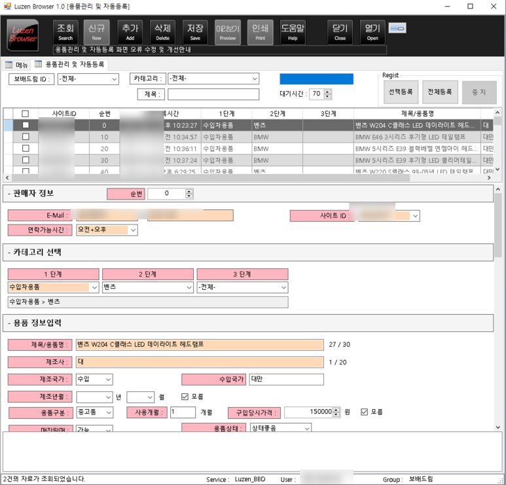Click the 인쇄 Print toolbar button
This screenshot has height=485, width=506.
coord(260,32)
